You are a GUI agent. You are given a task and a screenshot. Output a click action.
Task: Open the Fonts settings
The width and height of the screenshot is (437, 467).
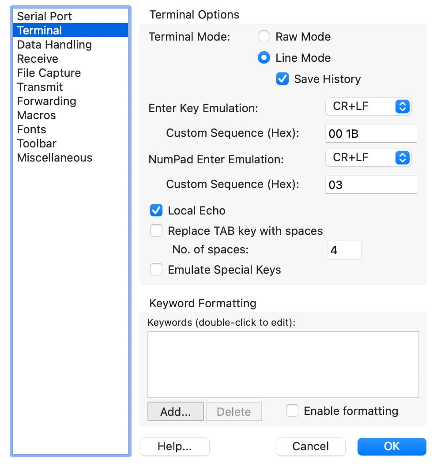(x=71, y=129)
